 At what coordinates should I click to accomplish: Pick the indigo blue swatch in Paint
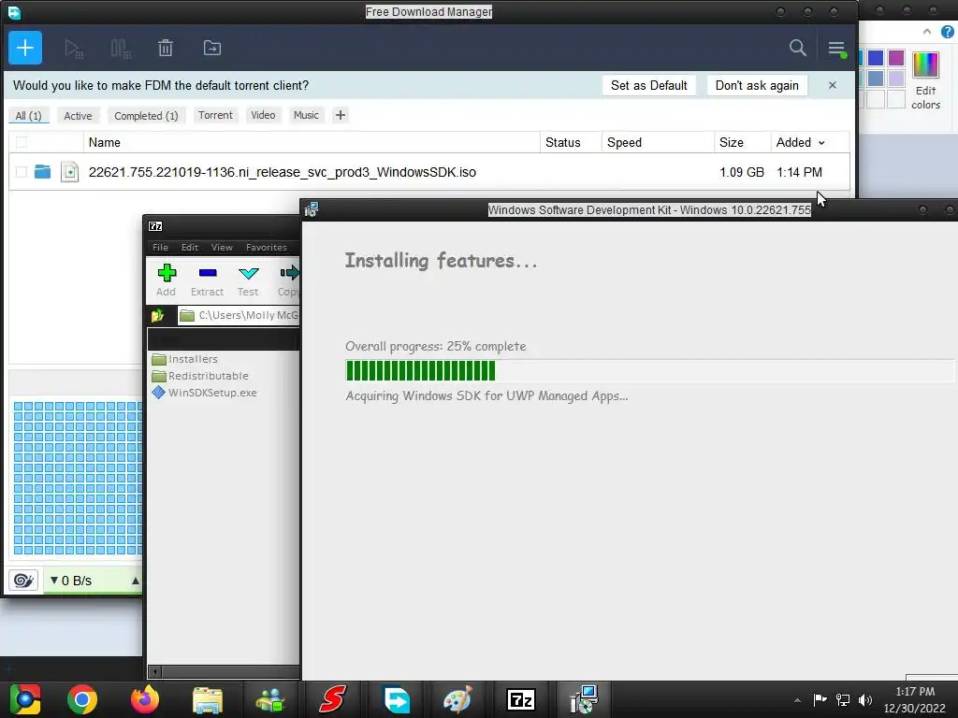tap(876, 57)
